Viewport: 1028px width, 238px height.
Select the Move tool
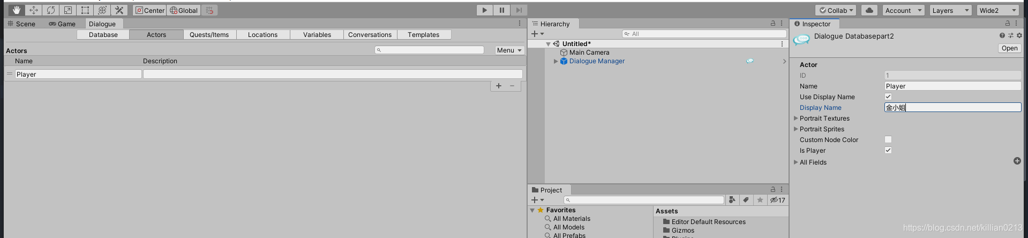[34, 10]
